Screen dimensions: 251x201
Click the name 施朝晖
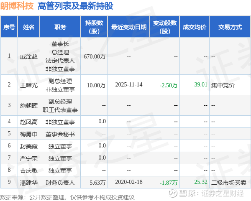click(x=29, y=106)
